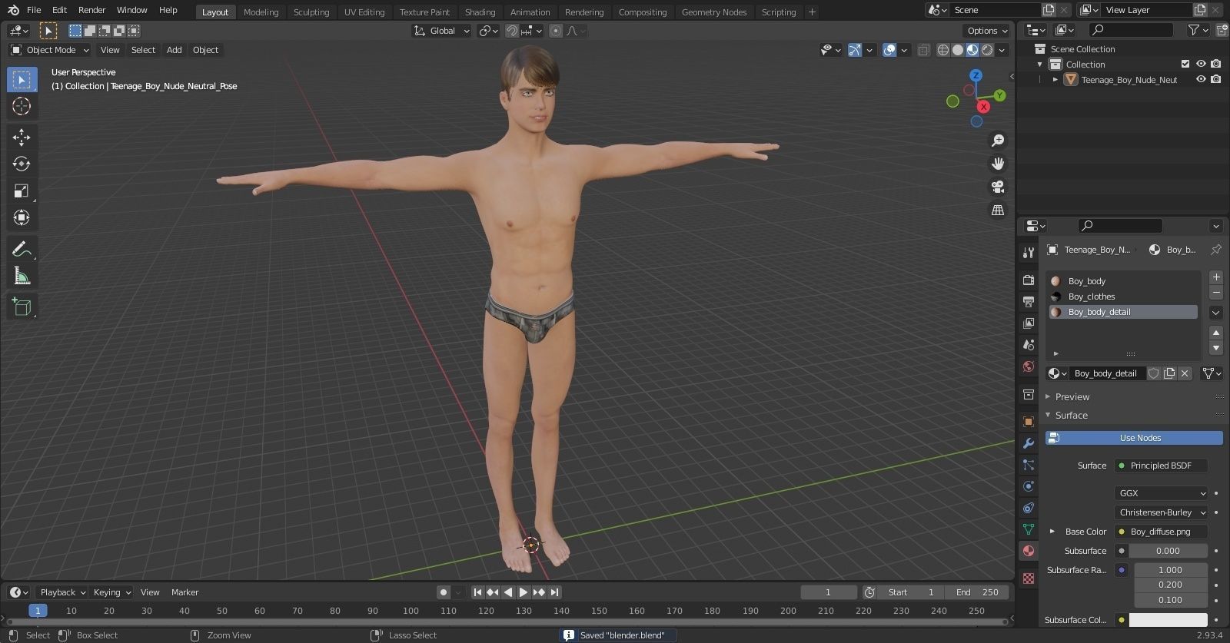Open the GGX distribution dropdown
Screen dimensions: 1230x643
pos(1162,493)
